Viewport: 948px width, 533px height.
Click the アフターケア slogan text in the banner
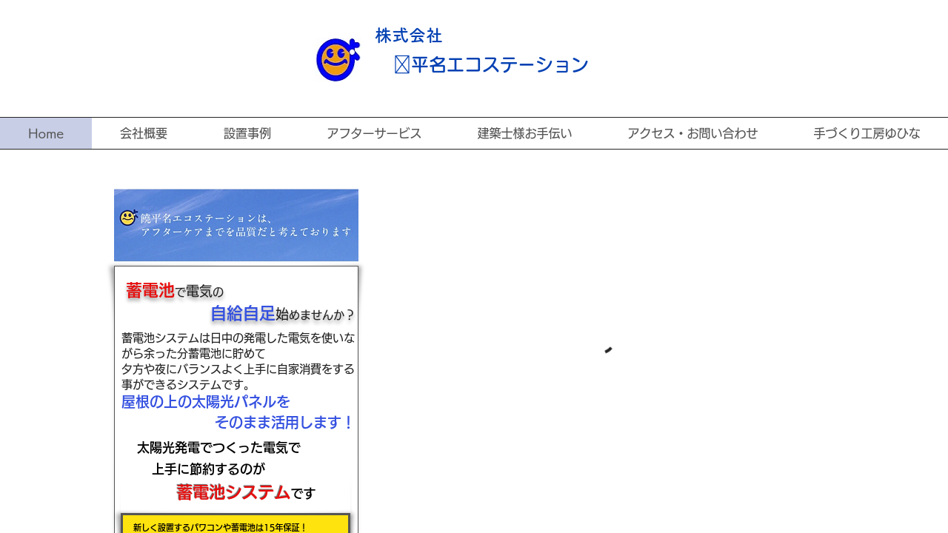246,232
